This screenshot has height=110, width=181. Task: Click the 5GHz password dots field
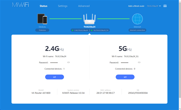pos(125,63)
